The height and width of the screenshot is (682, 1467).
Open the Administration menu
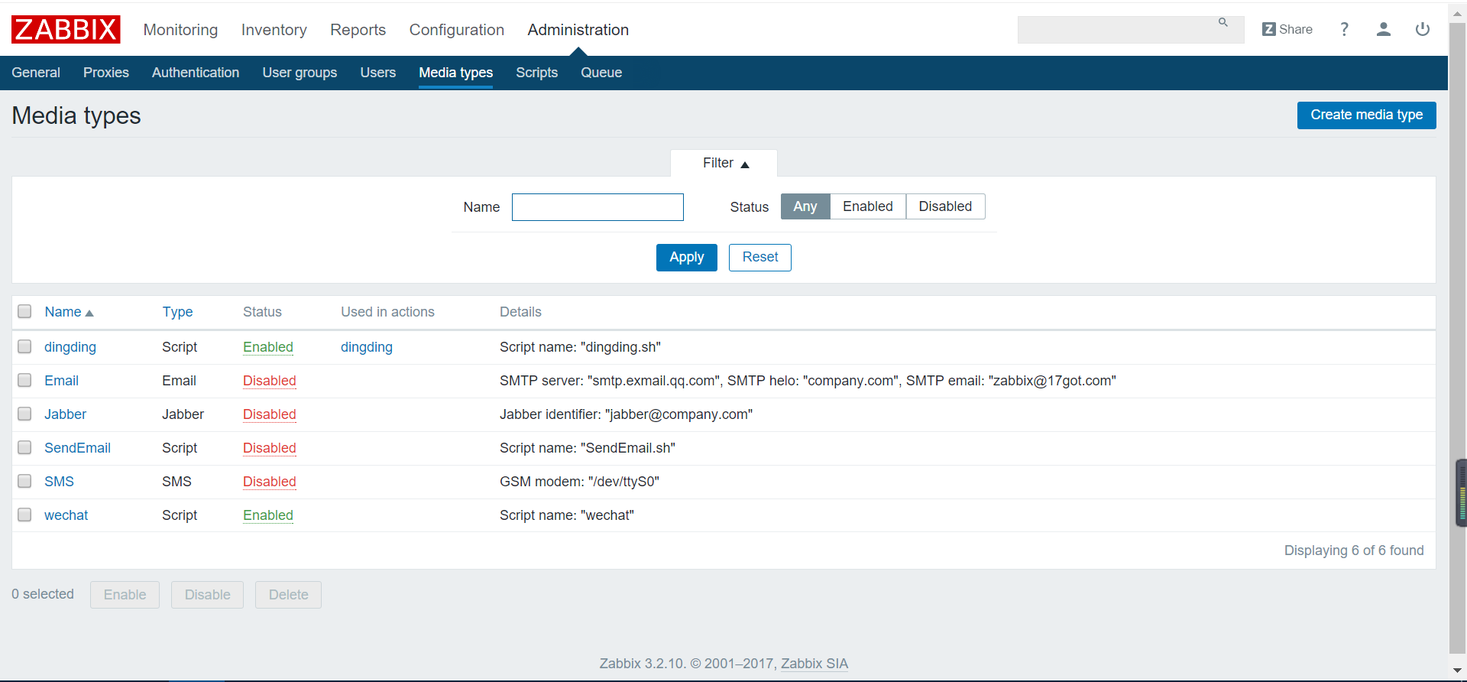click(578, 30)
